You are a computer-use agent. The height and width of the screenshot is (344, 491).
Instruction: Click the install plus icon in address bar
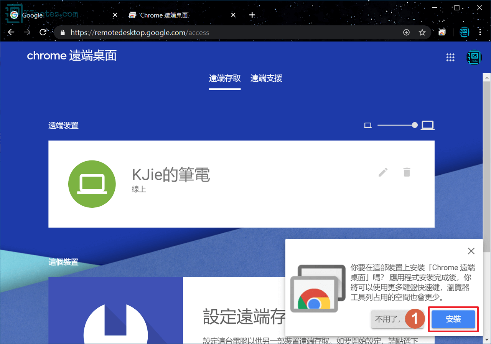point(407,33)
